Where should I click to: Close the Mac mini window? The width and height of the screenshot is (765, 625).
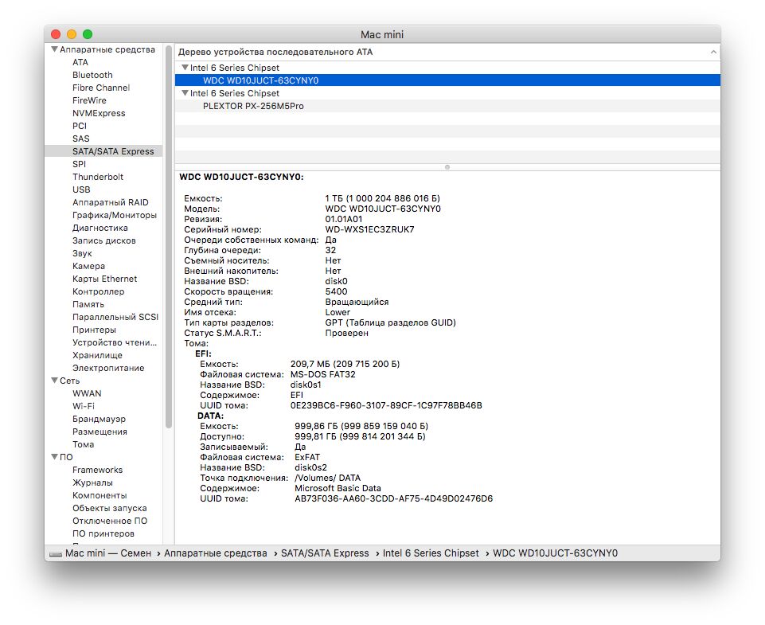56,34
